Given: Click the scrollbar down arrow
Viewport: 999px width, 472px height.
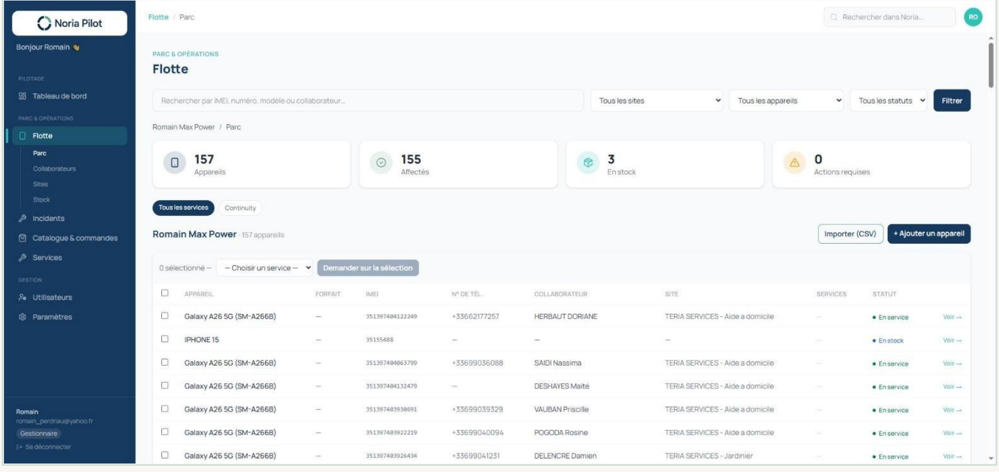Looking at the screenshot, I should pyautogui.click(x=991, y=458).
